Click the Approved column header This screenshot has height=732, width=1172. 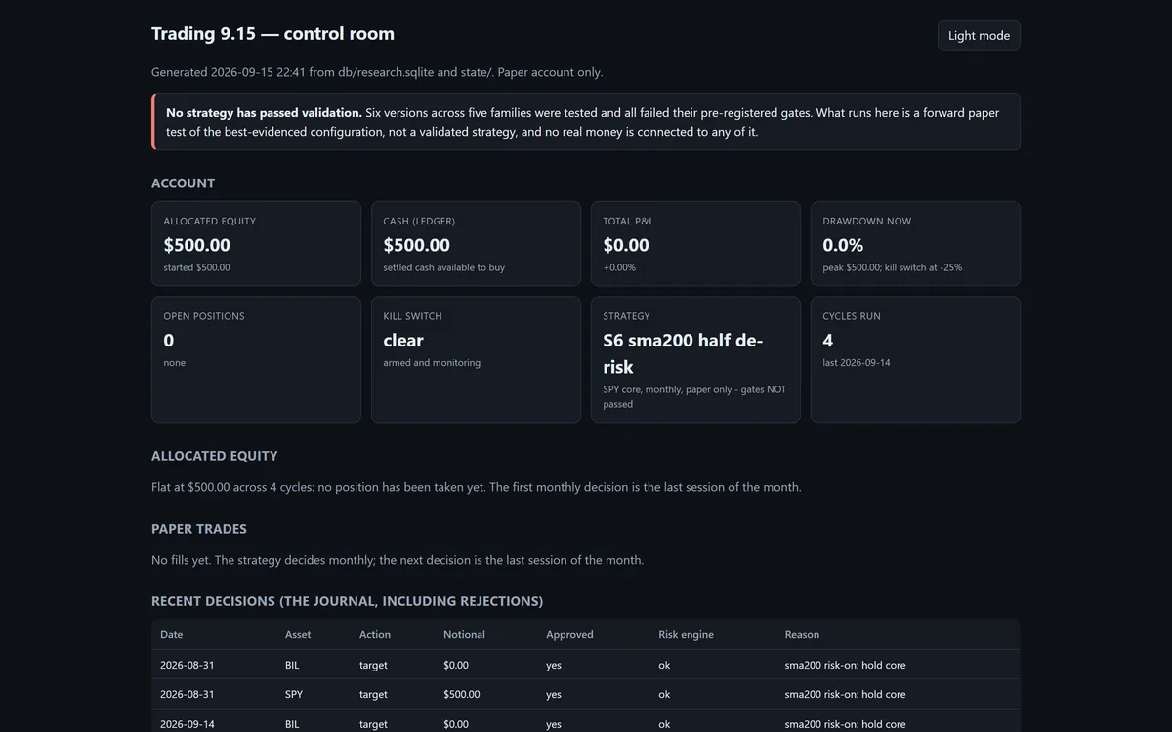(x=569, y=634)
